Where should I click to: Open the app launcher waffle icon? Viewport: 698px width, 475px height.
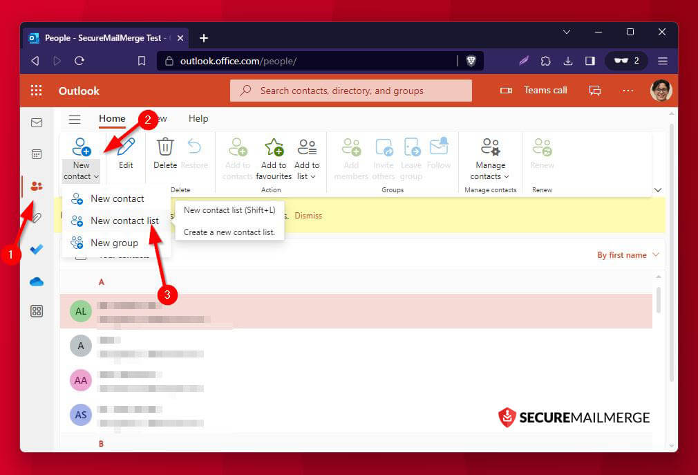click(36, 90)
